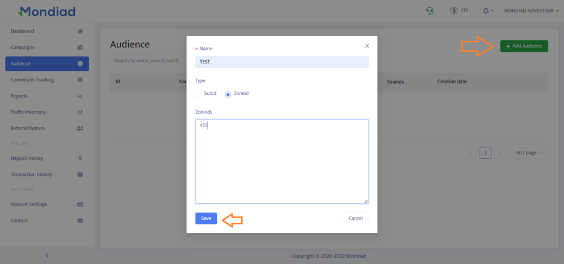Collapse the sidebar with the chevron

[47, 255]
